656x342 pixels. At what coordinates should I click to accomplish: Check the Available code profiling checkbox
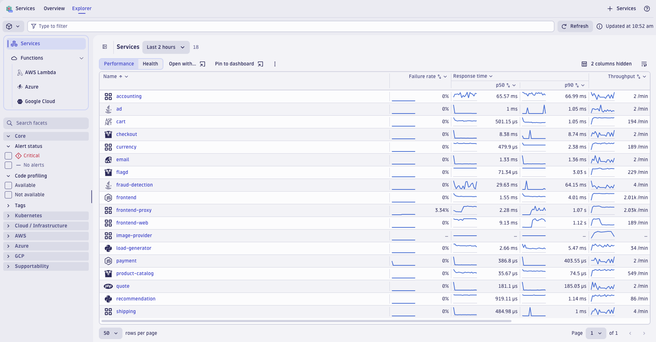coord(8,185)
